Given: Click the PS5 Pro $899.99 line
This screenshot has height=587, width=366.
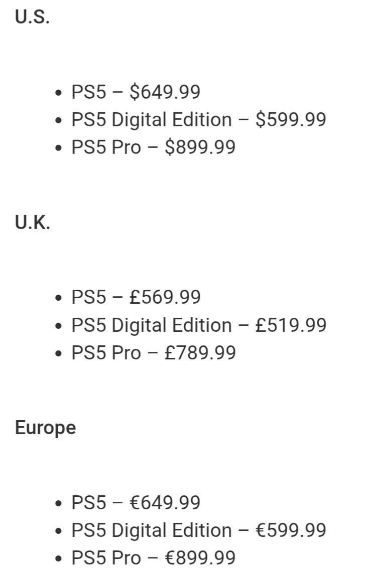Looking at the screenshot, I should tap(153, 147).
